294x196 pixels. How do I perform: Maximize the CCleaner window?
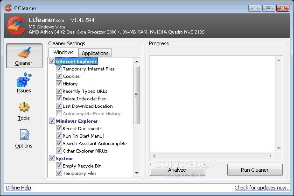tap(268, 8)
